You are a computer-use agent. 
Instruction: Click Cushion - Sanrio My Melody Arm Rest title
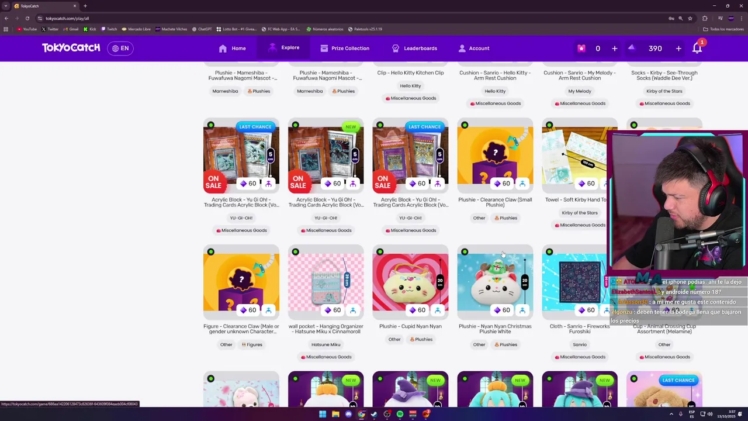[580, 75]
